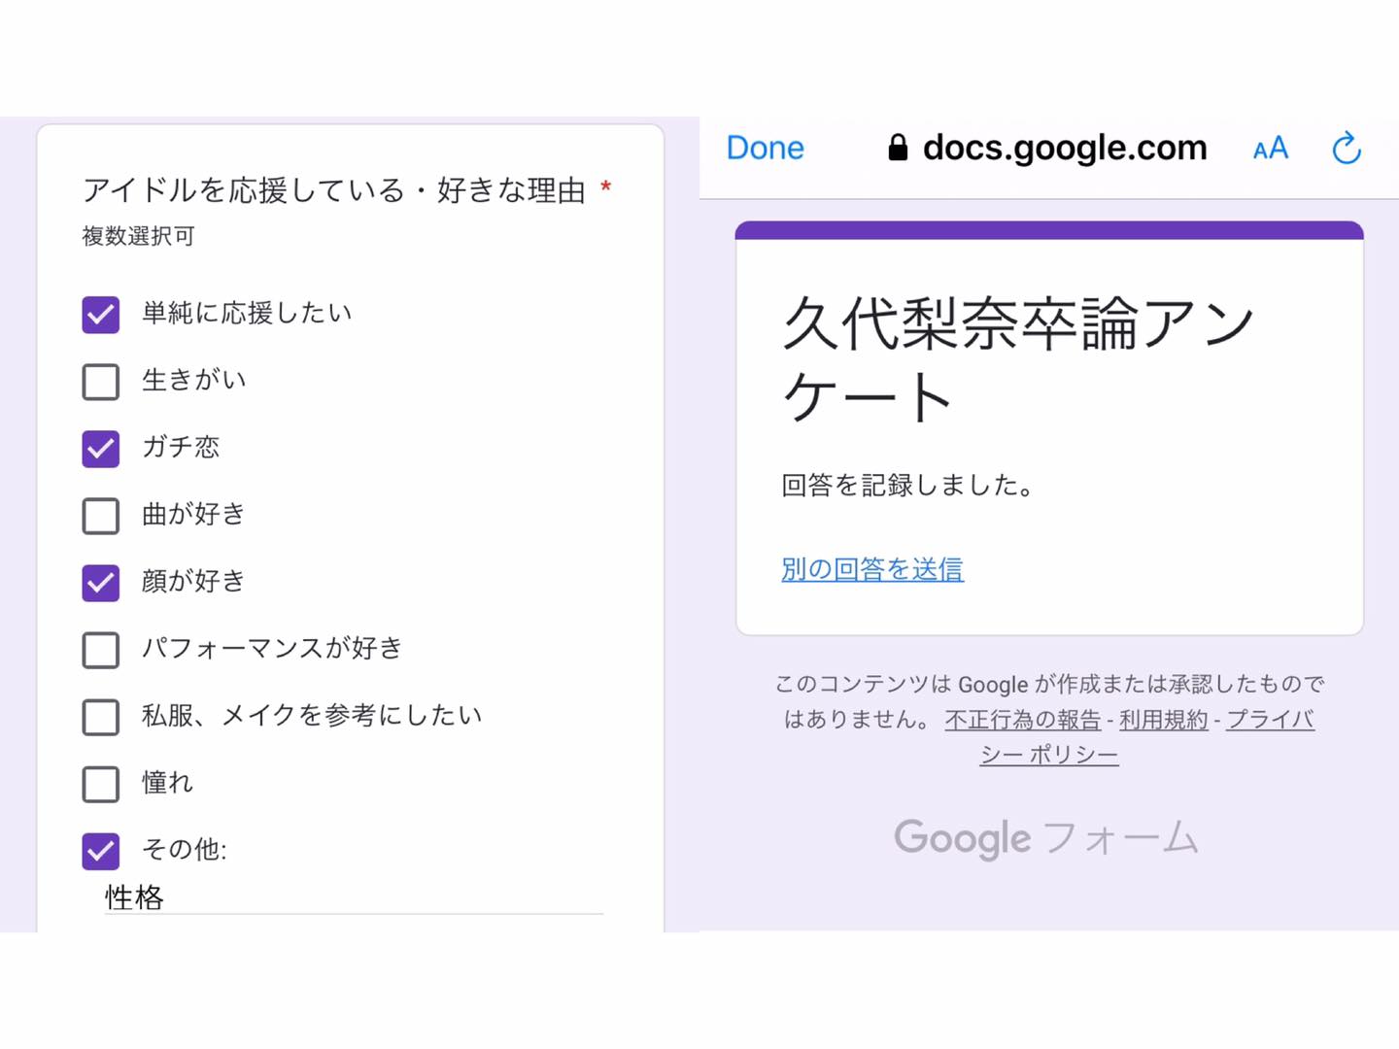
Task: Untick the 顔が好き checkbox
Action: (101, 583)
